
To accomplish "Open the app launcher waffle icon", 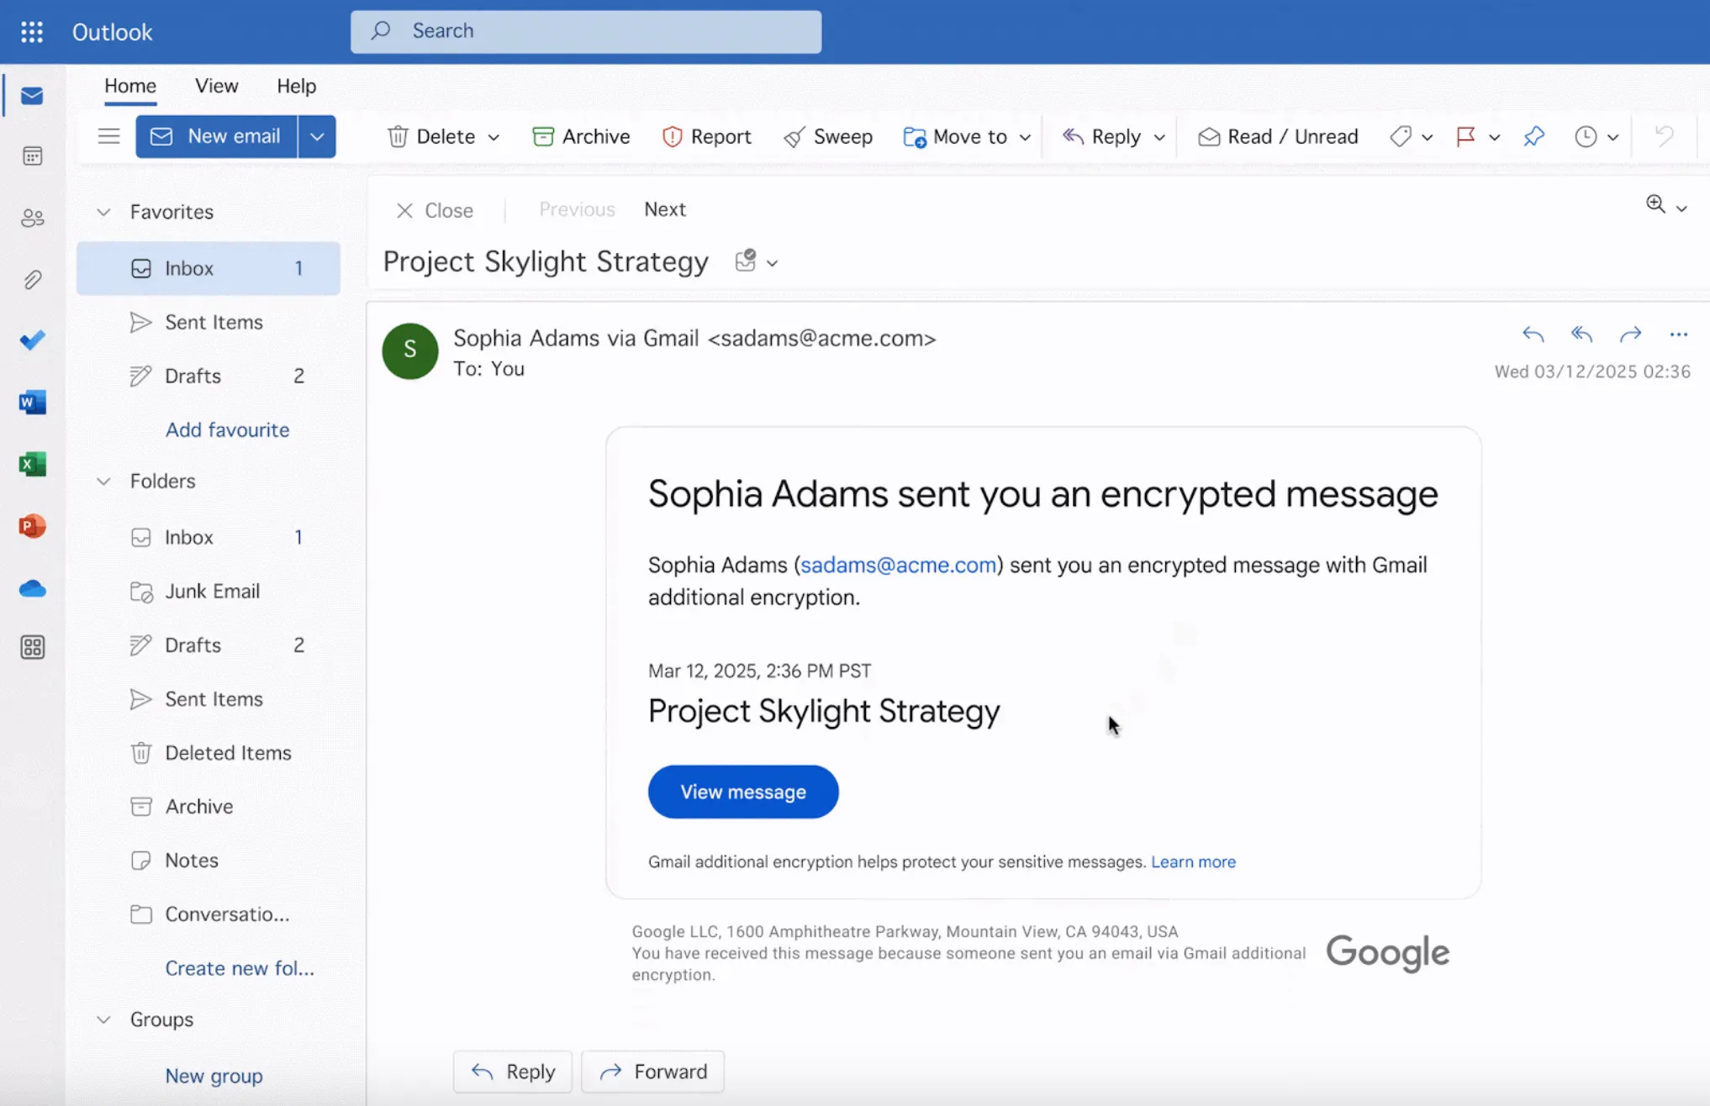I will click(x=32, y=32).
